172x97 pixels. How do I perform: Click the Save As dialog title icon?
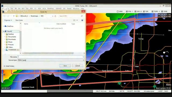(3, 12)
